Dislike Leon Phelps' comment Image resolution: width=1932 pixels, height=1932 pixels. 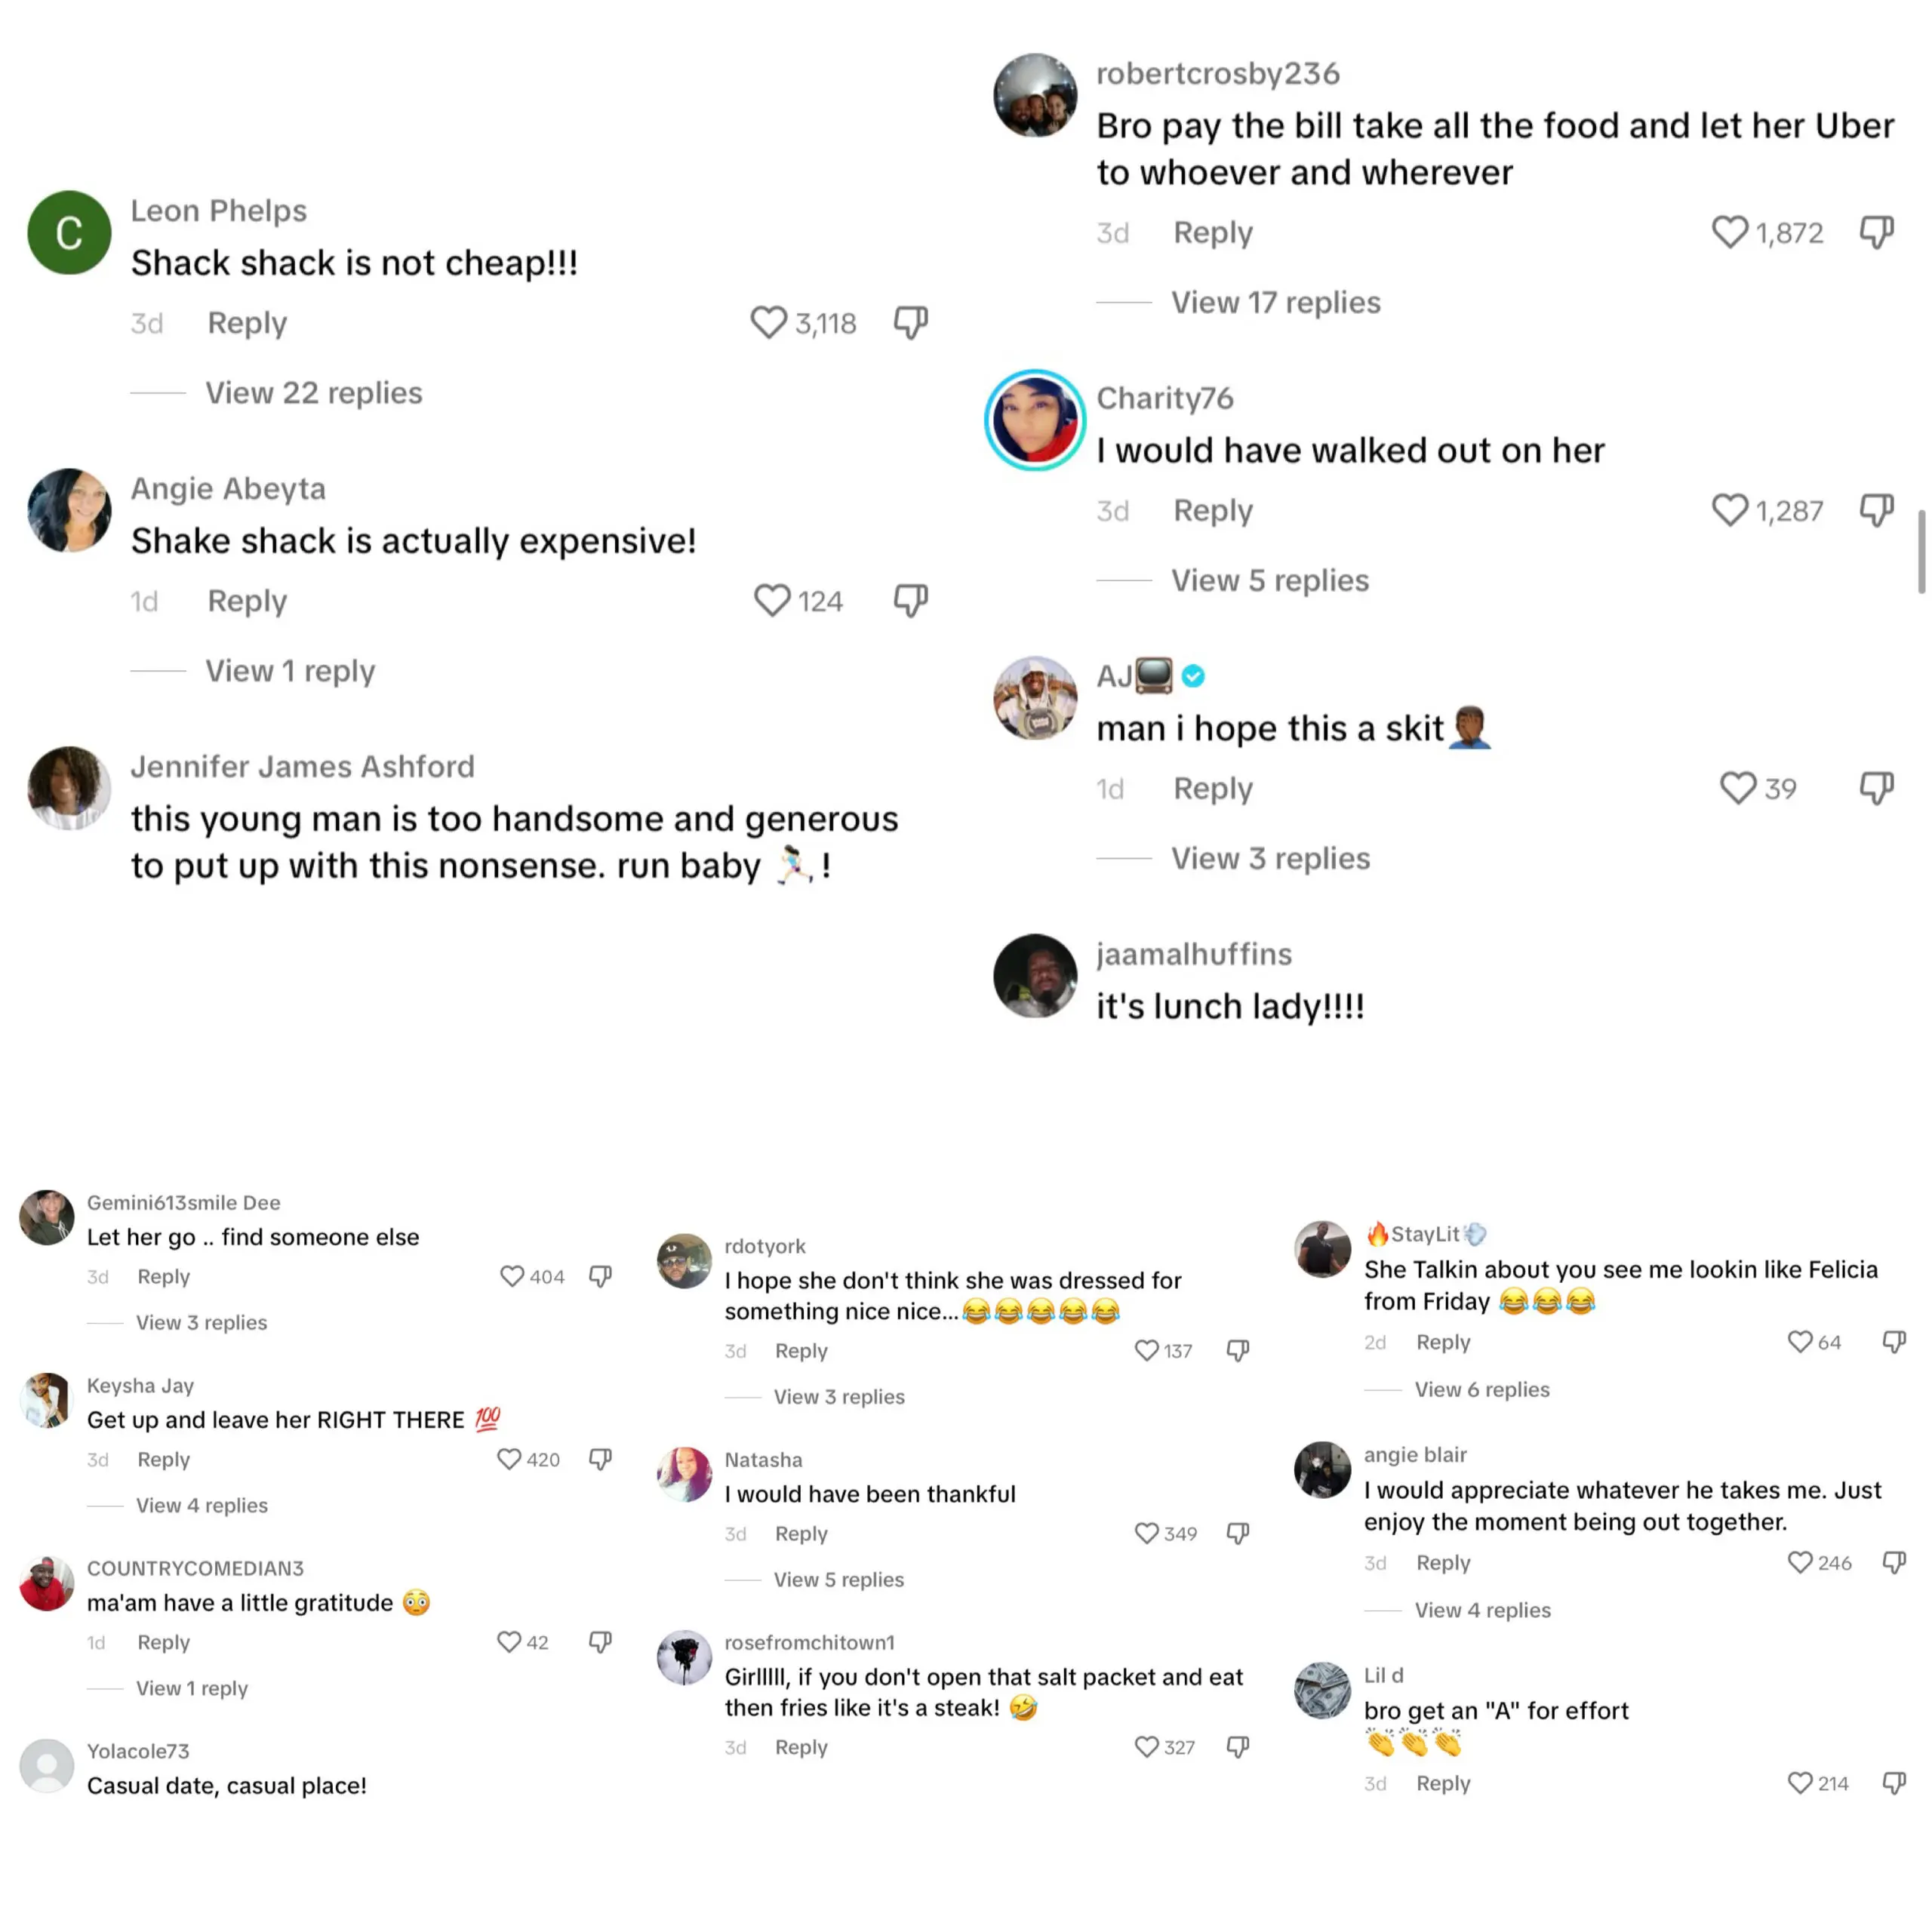coord(910,322)
